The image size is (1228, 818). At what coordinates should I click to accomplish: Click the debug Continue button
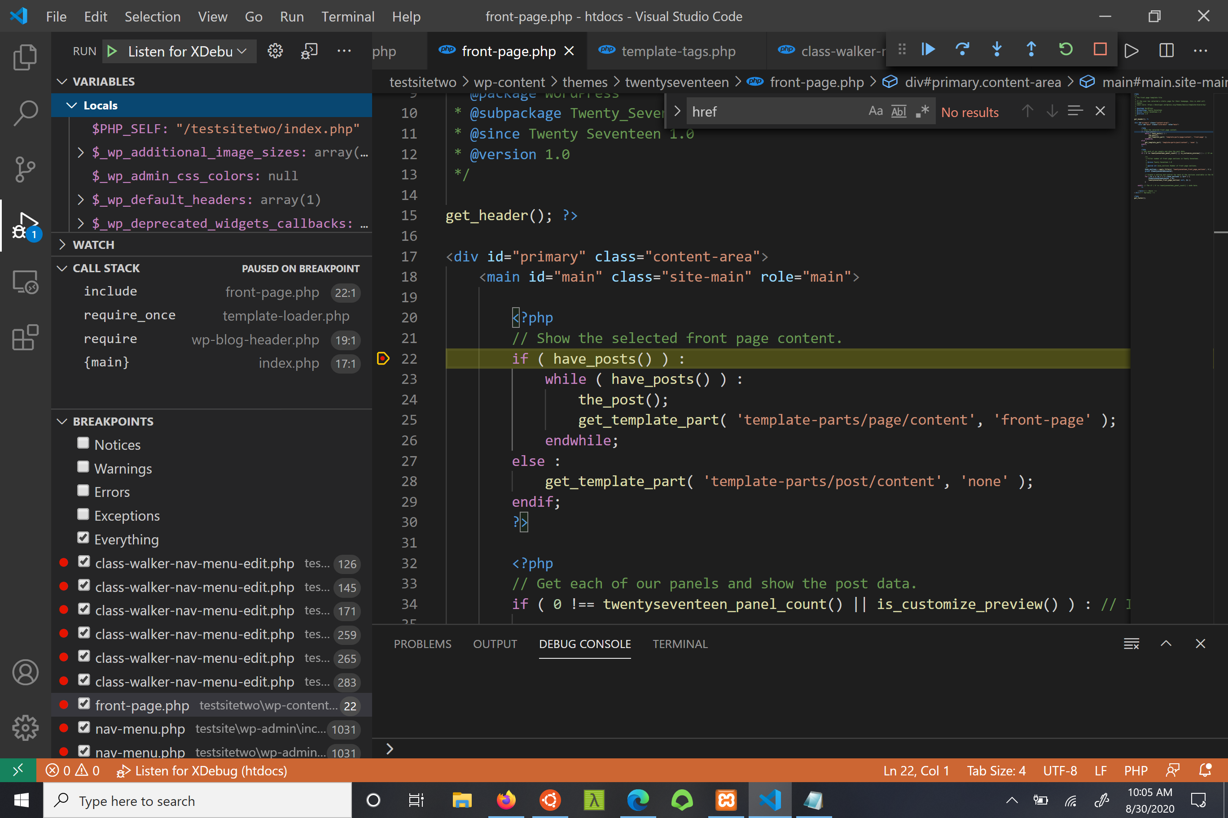[928, 50]
